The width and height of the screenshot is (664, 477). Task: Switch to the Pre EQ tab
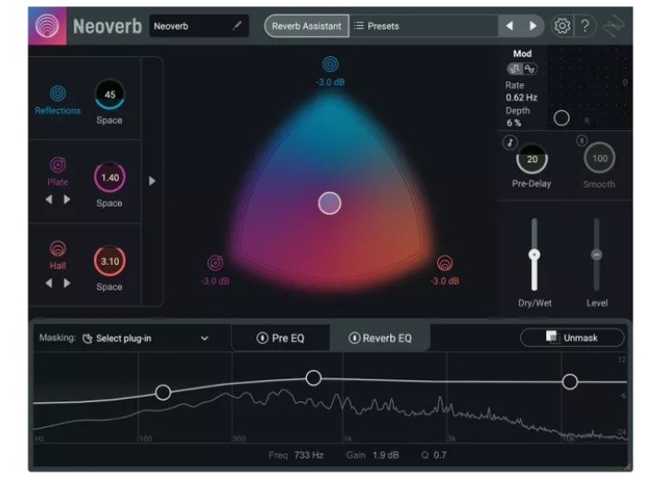point(280,338)
